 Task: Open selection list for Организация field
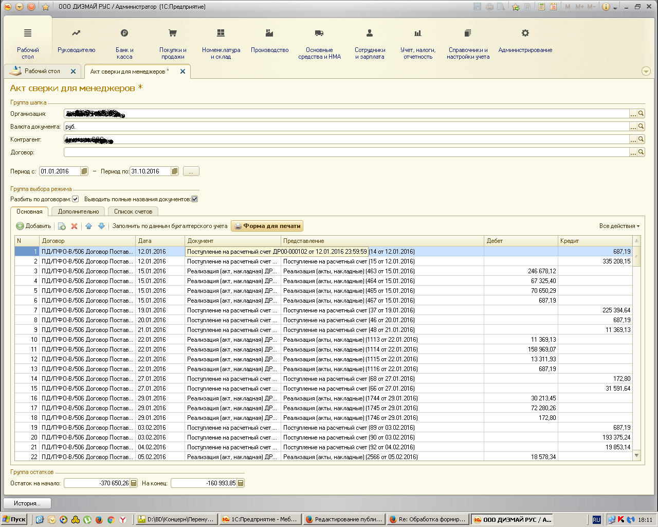coord(633,114)
